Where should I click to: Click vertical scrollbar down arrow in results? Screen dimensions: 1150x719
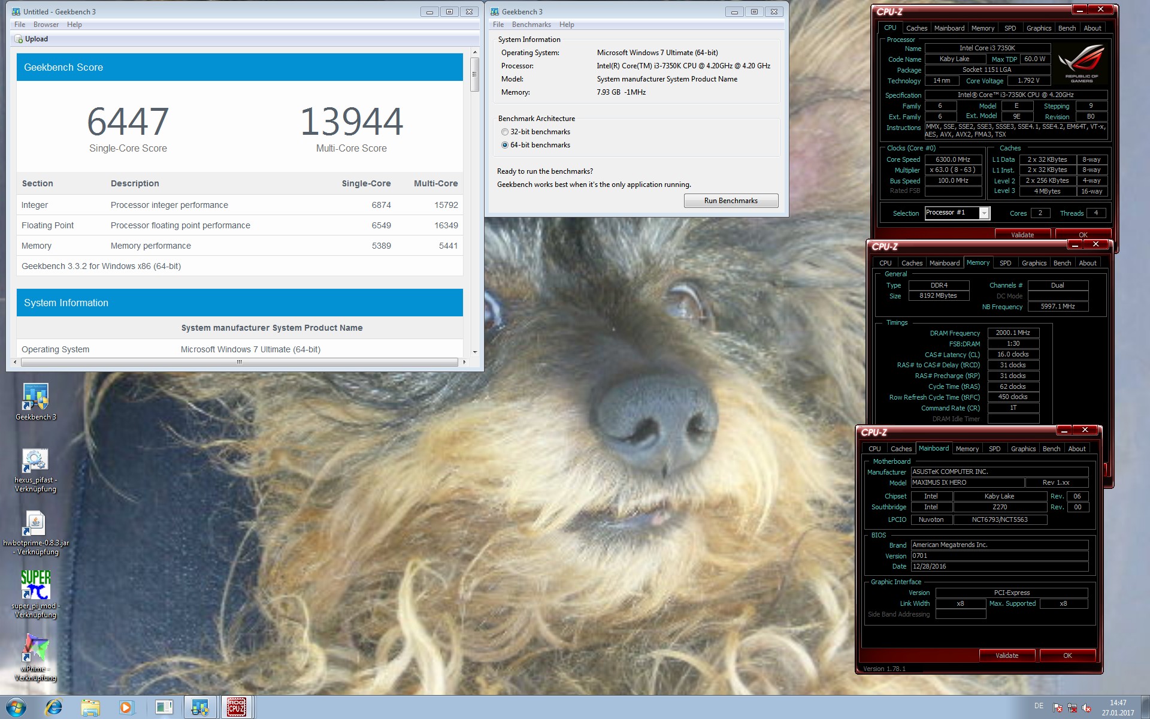click(474, 352)
